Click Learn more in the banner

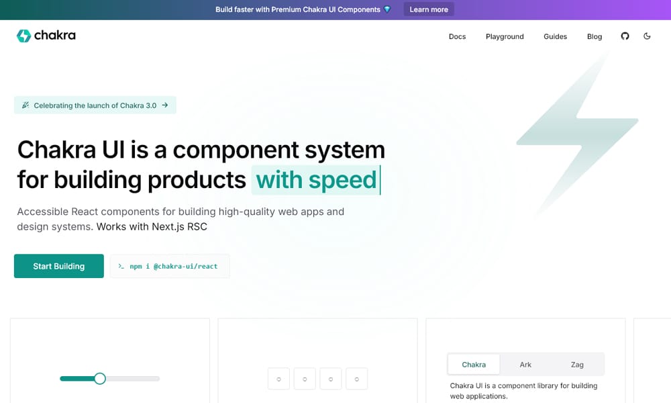click(428, 9)
